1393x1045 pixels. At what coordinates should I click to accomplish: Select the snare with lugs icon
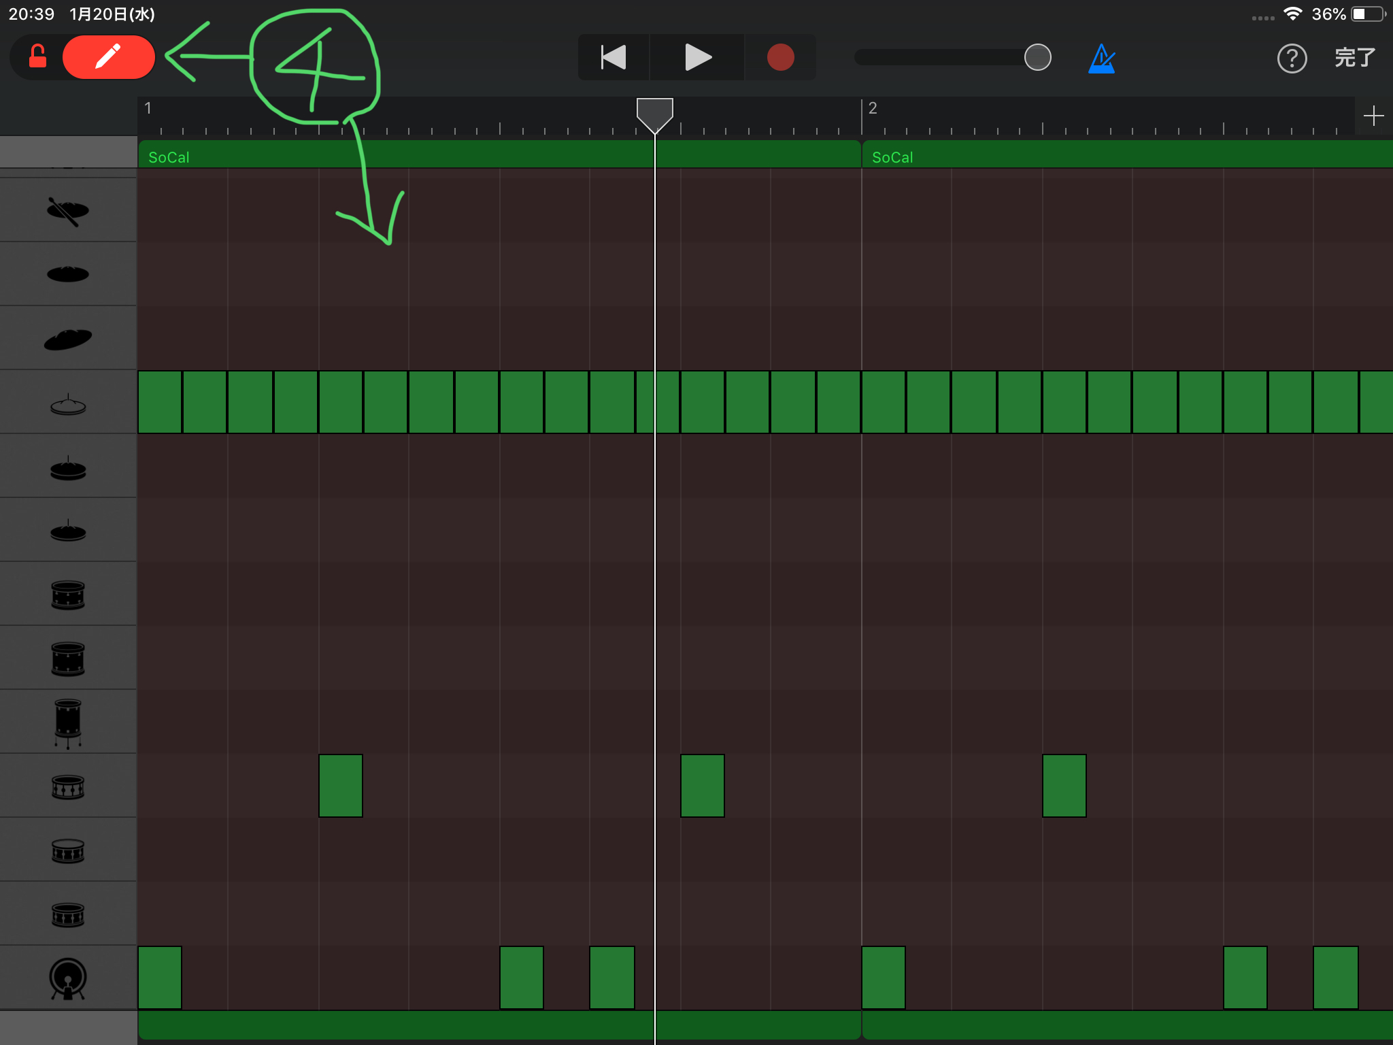[68, 787]
